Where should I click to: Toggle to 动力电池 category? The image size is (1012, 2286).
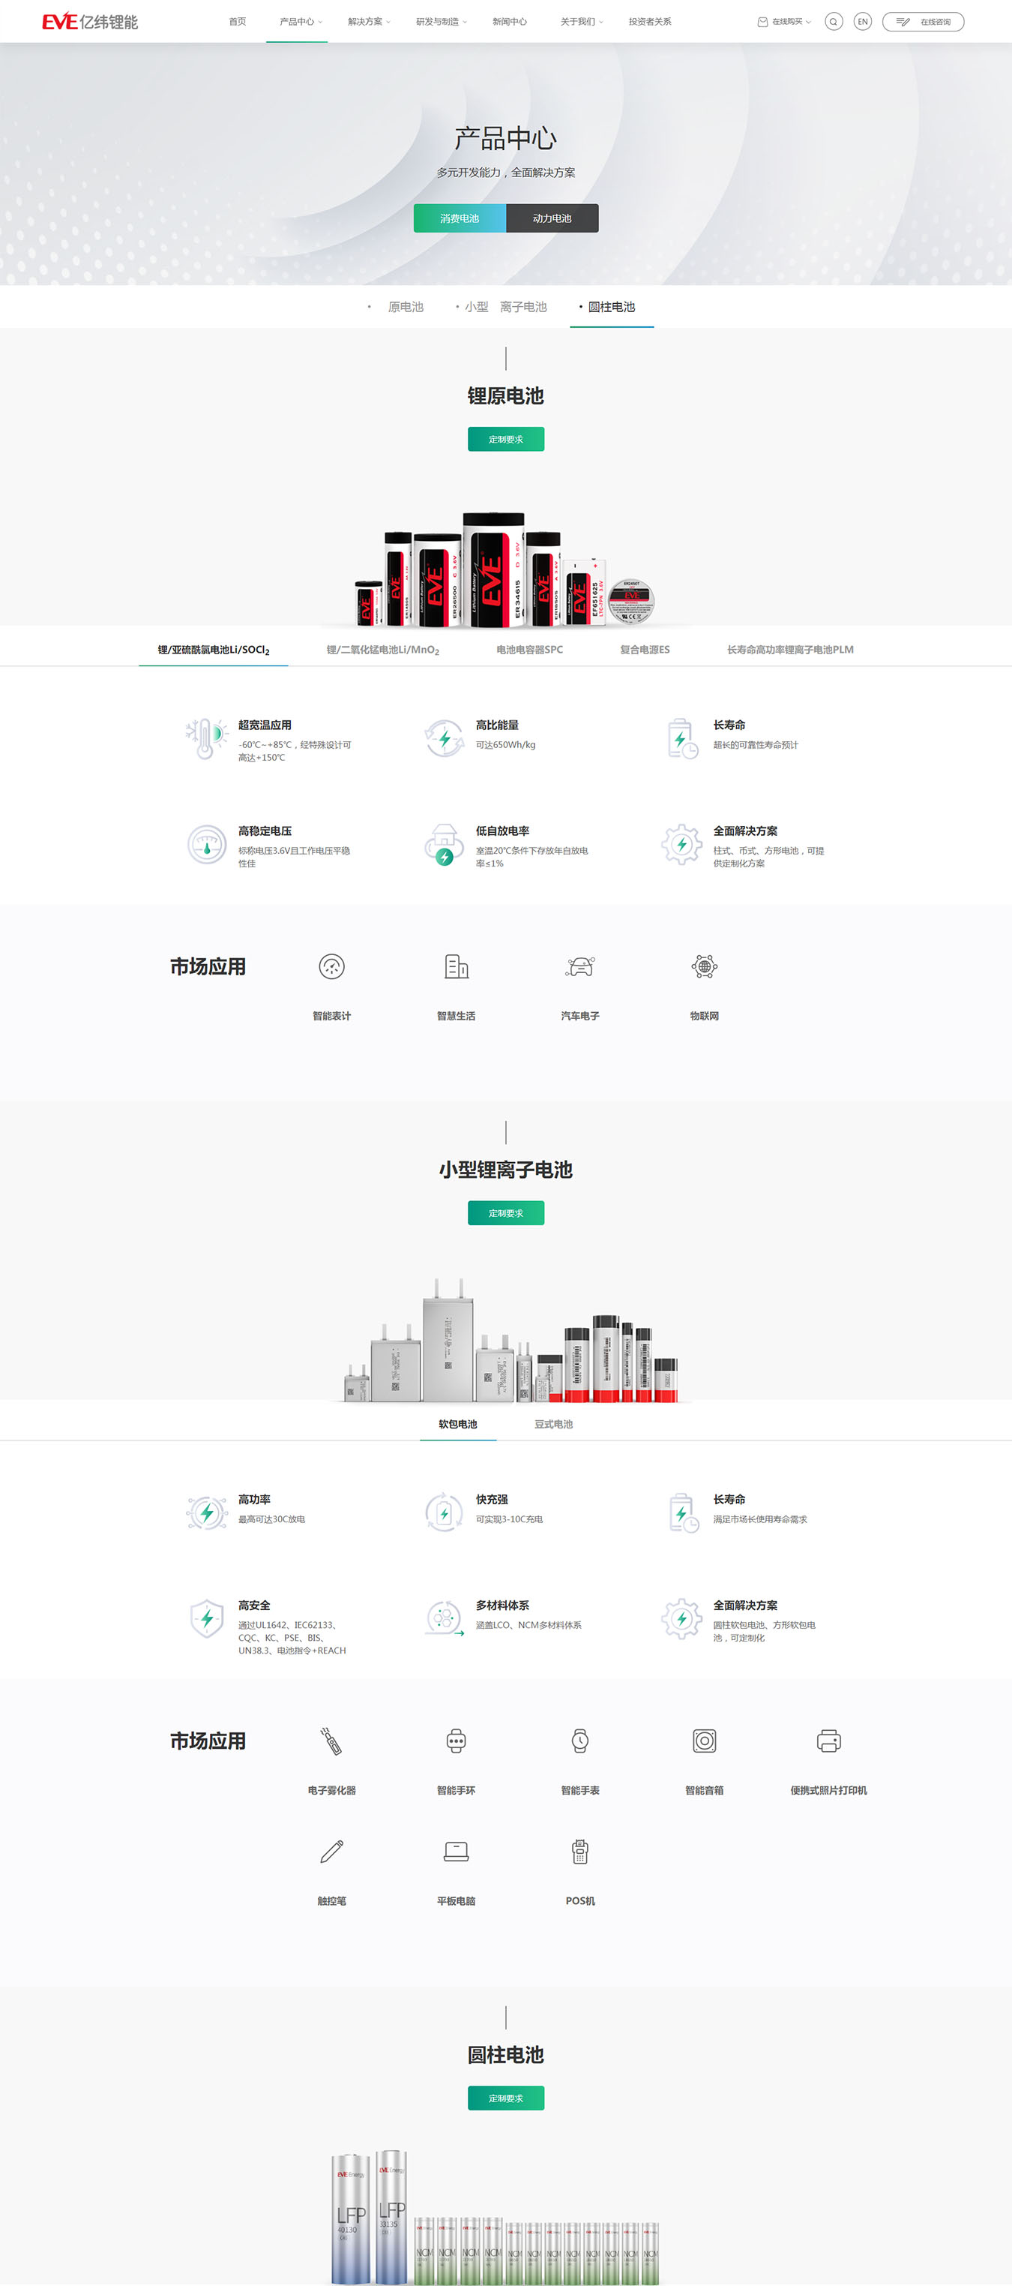[552, 218]
